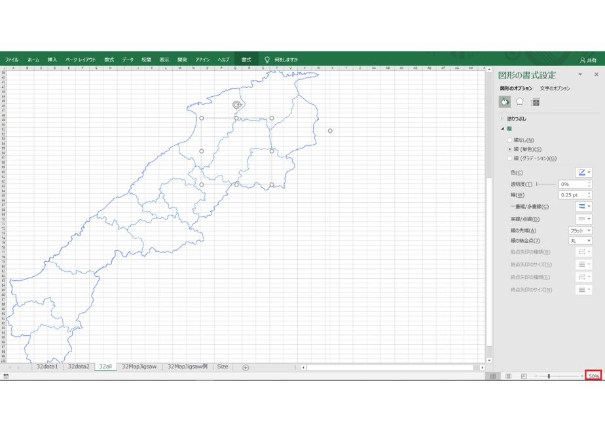Click the zoom in plus button

[x=582, y=376]
